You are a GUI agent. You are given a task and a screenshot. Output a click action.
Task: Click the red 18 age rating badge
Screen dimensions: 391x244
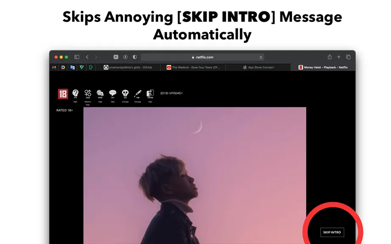(x=63, y=94)
